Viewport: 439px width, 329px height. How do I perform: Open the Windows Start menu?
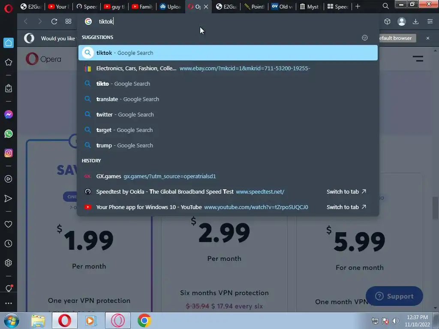11,320
